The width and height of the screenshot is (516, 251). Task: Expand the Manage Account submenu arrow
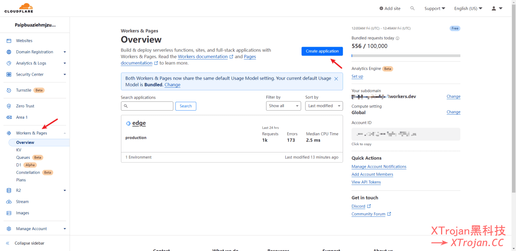click(64, 228)
